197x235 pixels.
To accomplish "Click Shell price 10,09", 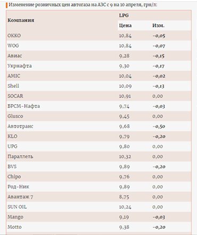I will [125, 86].
